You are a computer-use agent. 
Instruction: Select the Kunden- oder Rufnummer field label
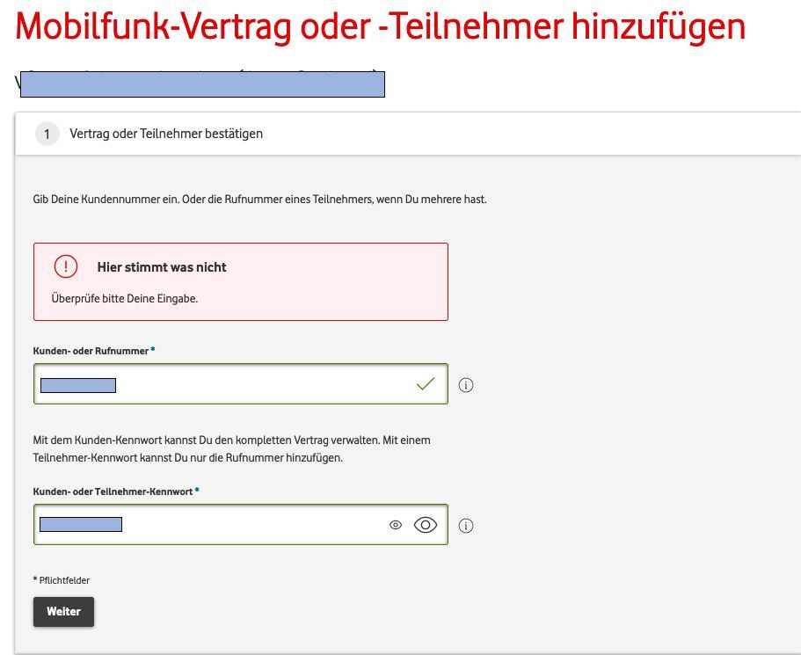click(91, 350)
